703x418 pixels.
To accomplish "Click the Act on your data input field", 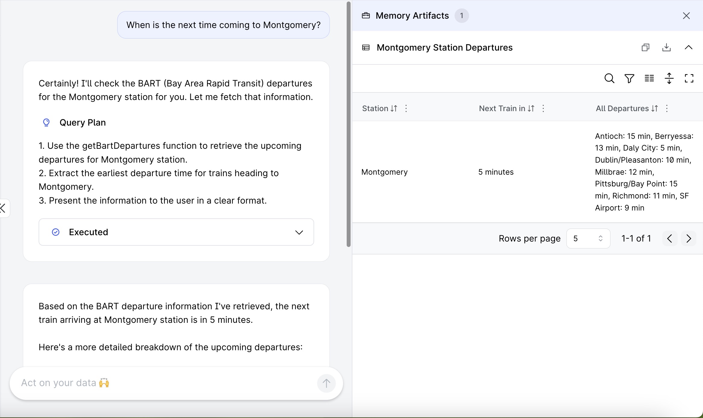I will tap(151, 383).
